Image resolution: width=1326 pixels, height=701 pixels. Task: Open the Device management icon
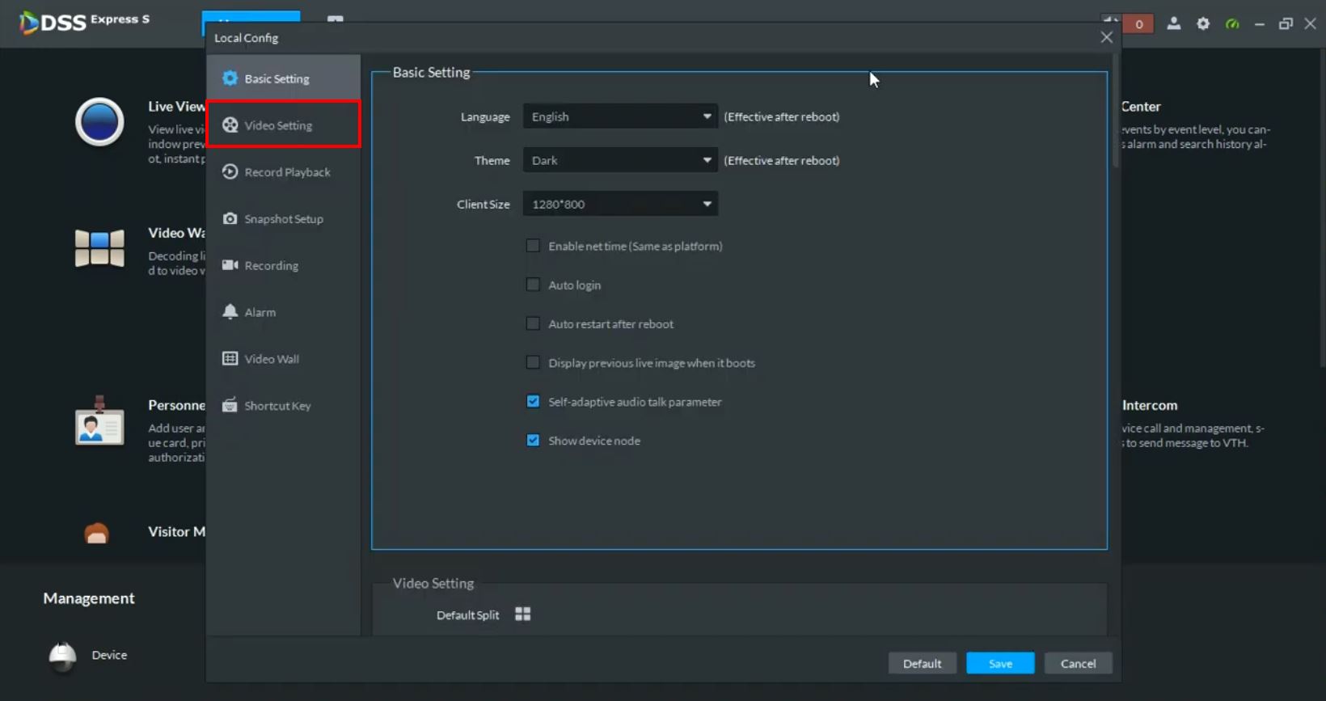(63, 656)
